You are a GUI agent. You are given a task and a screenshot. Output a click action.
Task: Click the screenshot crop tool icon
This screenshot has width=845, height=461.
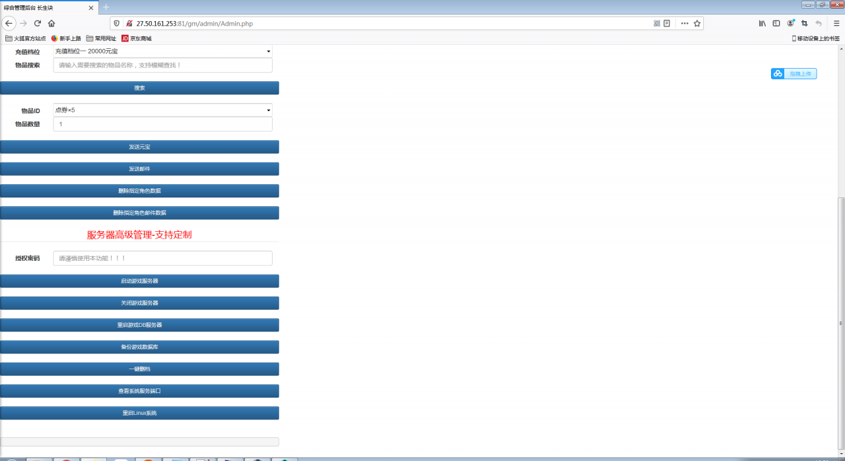pos(804,23)
